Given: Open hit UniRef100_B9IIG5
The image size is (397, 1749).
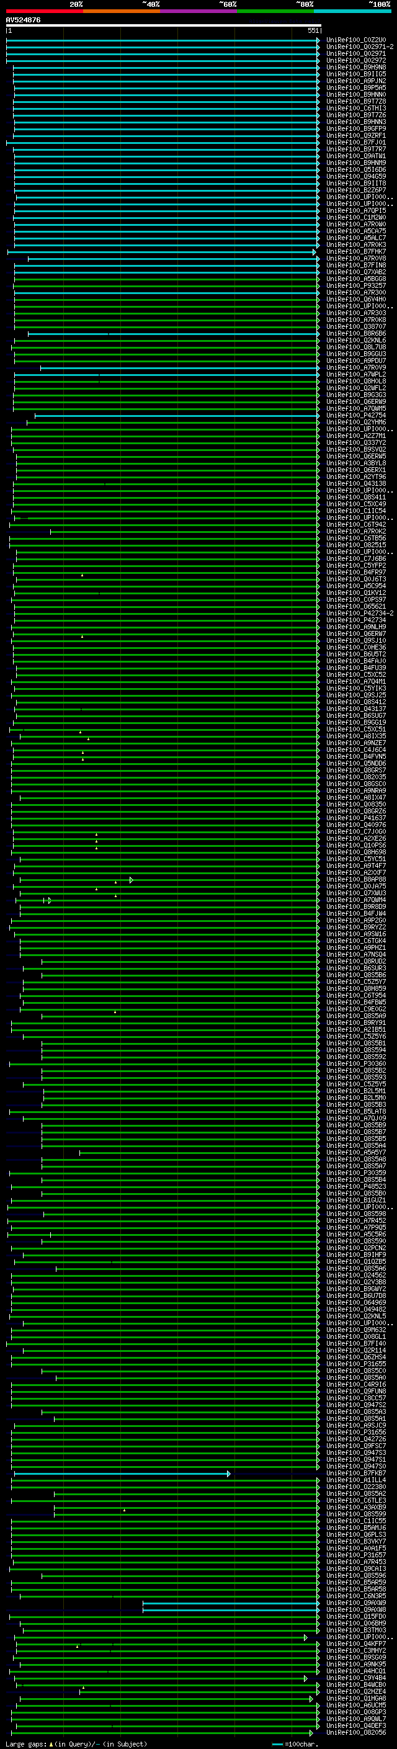Looking at the screenshot, I should pos(355,74).
